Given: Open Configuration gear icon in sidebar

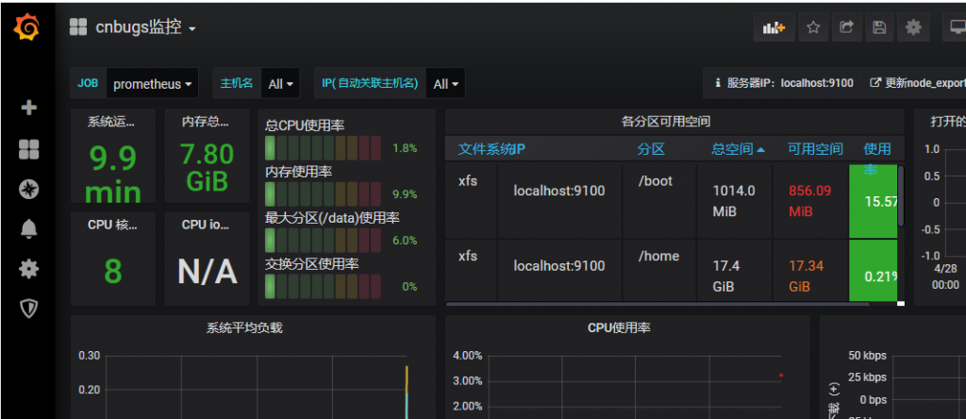Looking at the screenshot, I should click(28, 269).
